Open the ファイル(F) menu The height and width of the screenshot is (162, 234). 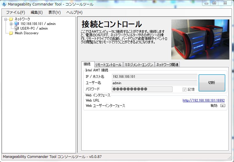pos(15,12)
